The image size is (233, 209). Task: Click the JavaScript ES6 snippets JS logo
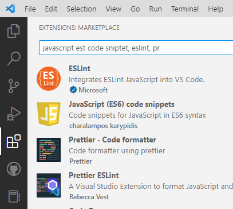pos(49,114)
